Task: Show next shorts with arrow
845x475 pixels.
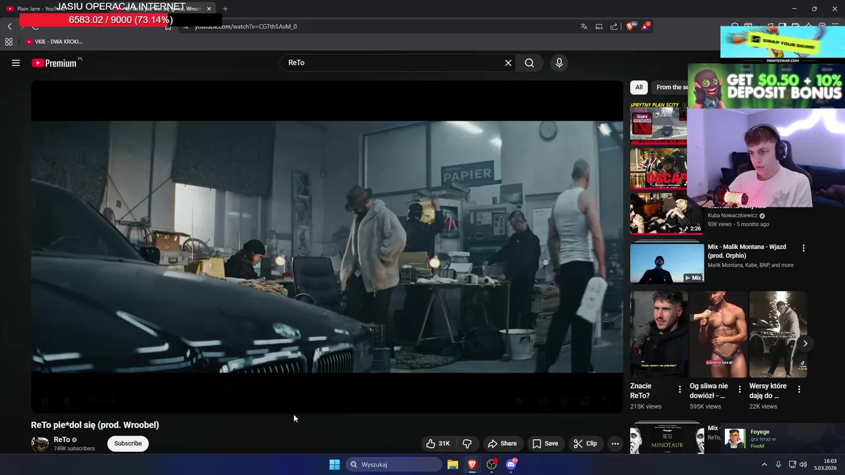Action: [805, 344]
